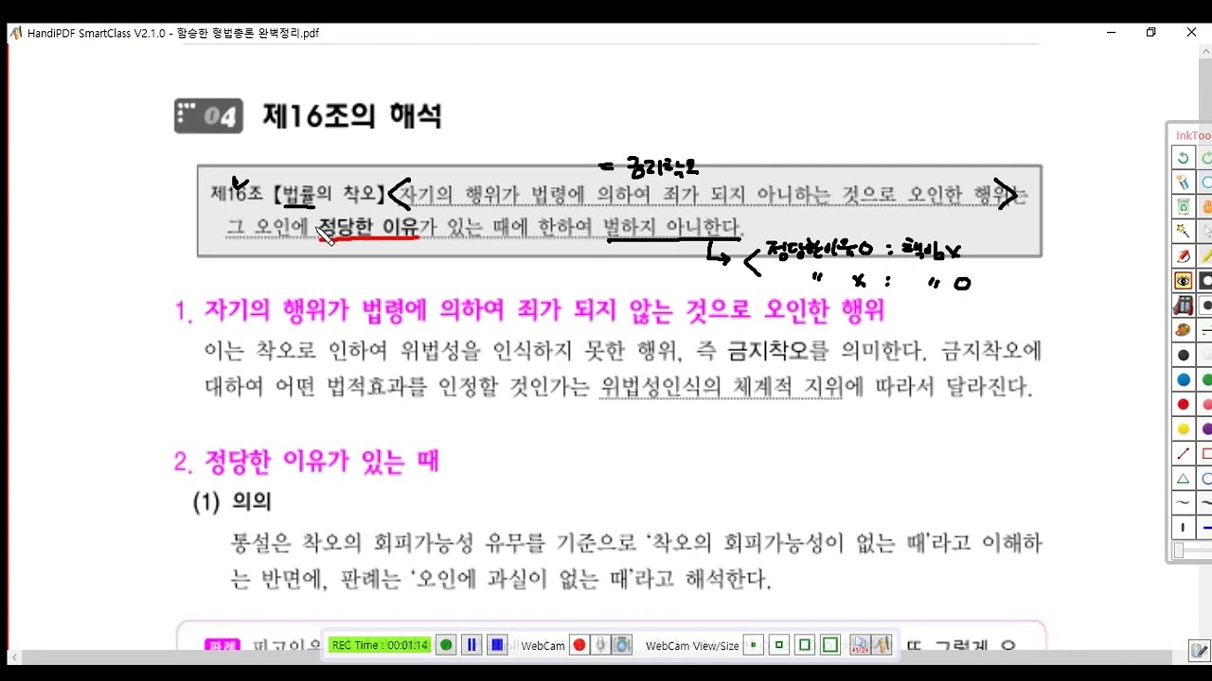Click the Redo arrow in InkTools panel
1212x681 pixels.
tap(1205, 157)
